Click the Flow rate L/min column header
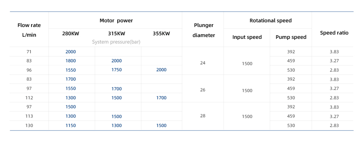 coord(29,30)
